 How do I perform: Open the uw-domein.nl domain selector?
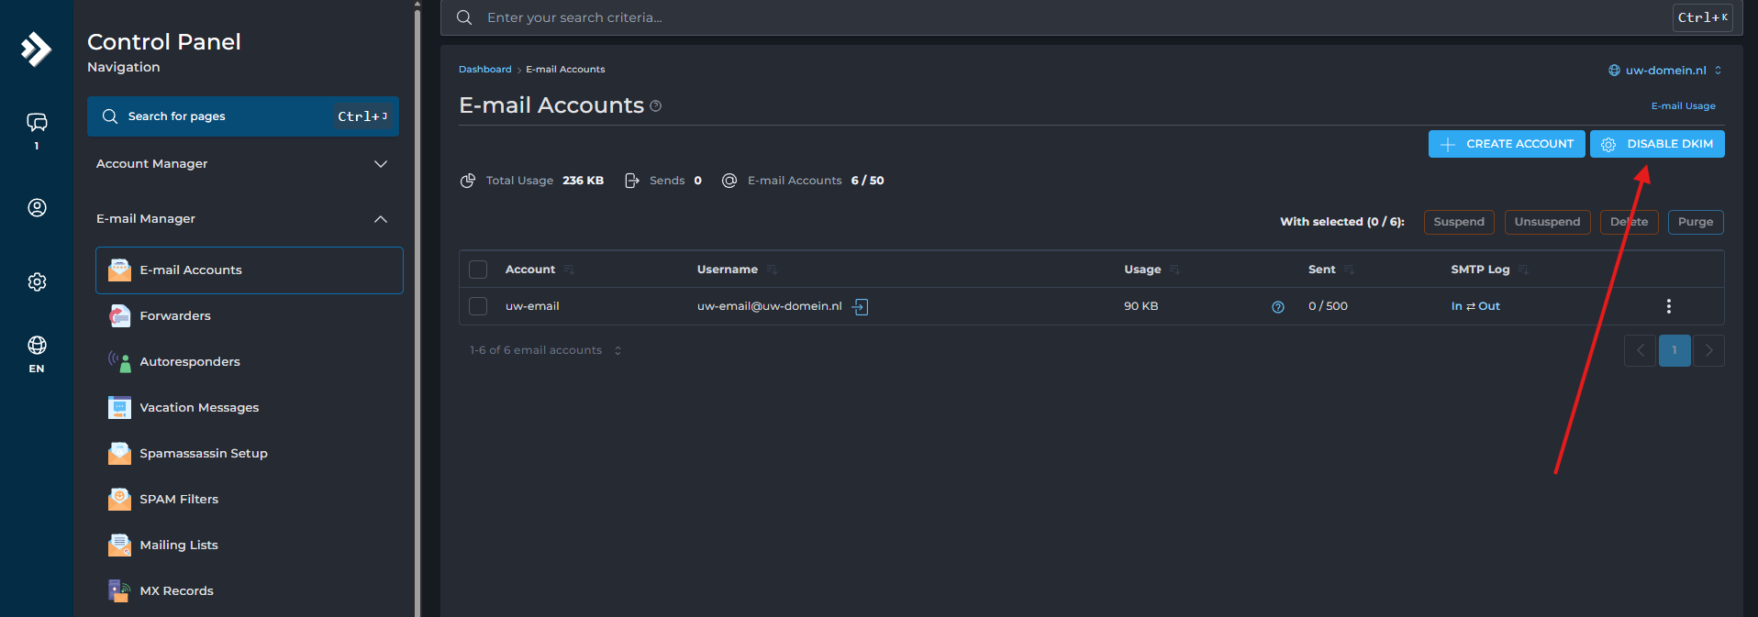(x=1665, y=71)
